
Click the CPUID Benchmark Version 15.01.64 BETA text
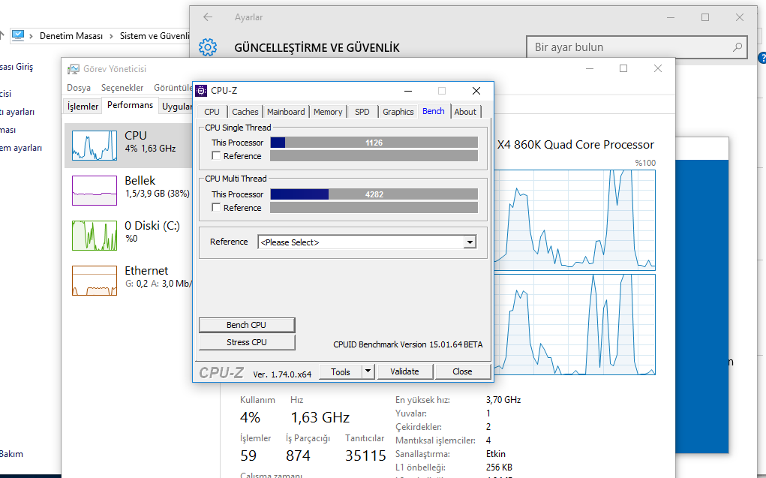pyautogui.click(x=408, y=344)
